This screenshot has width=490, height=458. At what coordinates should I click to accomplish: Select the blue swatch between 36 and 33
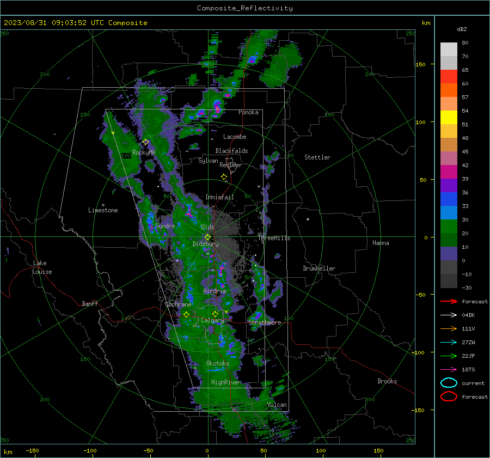[x=449, y=199]
